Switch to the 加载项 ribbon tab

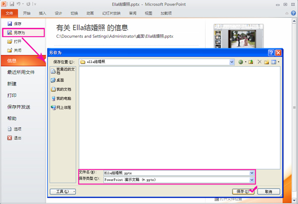(x=166, y=13)
